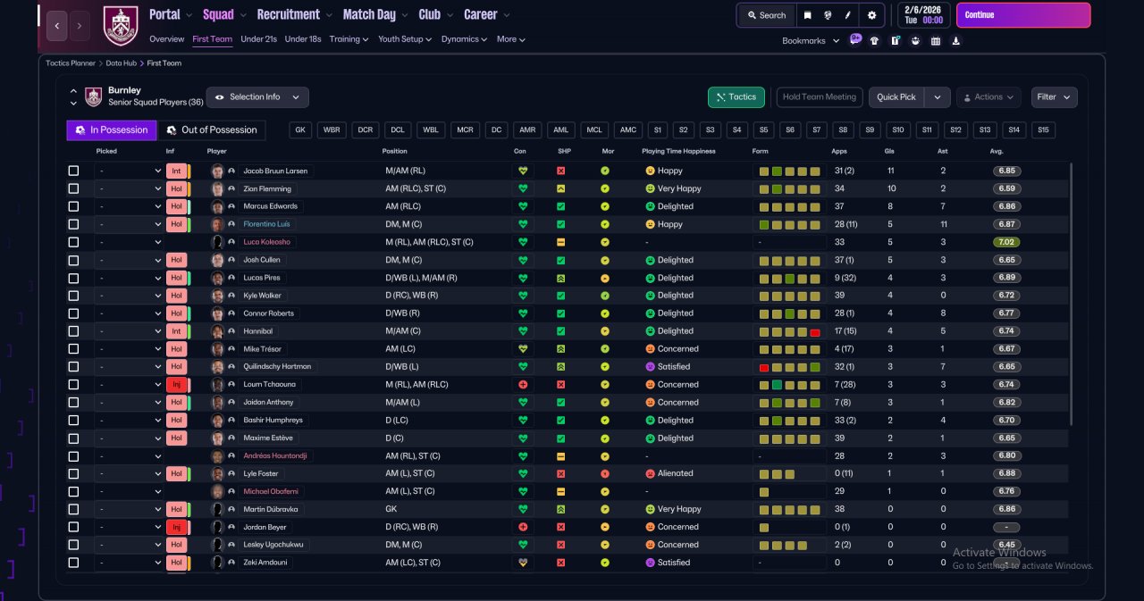Click the bookmark flag icon near Search
The image size is (1144, 601).
808,15
